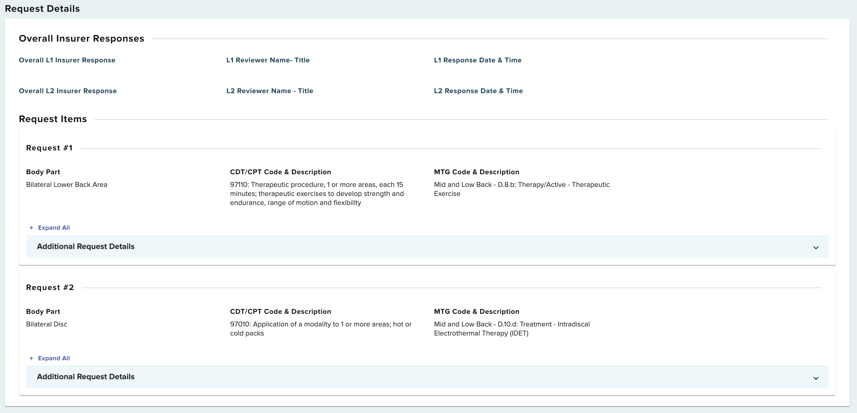Click L2 Reviewer Name - Title label
This screenshot has height=413, width=857.
point(270,91)
